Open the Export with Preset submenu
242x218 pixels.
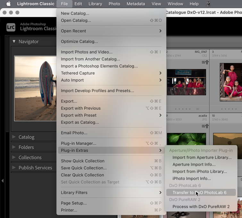tap(111, 115)
